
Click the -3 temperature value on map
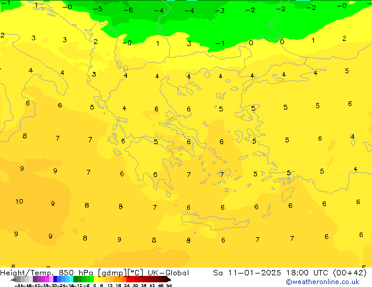point(219,11)
